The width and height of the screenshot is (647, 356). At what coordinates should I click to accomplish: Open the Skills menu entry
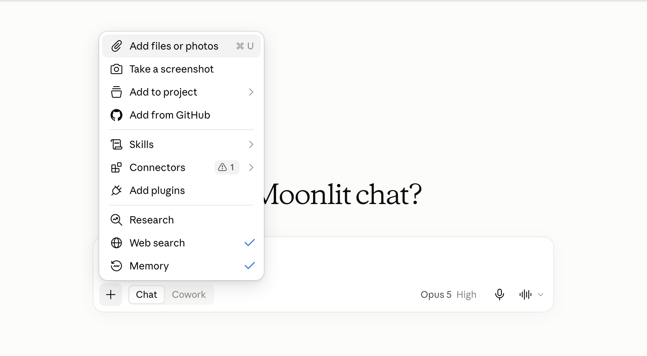tap(182, 144)
